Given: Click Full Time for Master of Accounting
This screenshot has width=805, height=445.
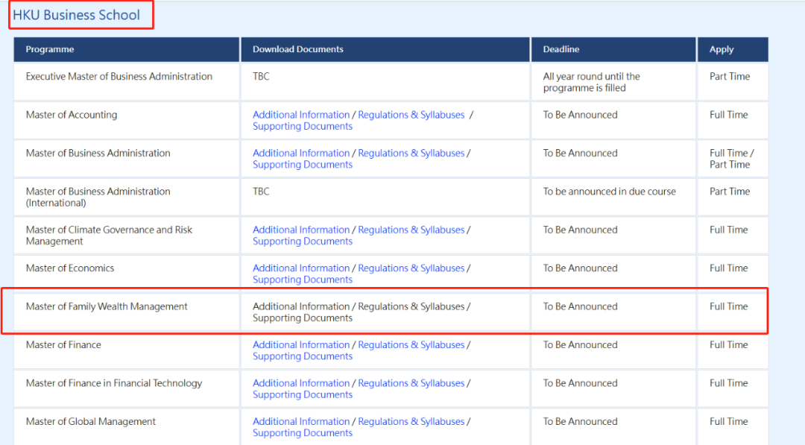Looking at the screenshot, I should (728, 115).
